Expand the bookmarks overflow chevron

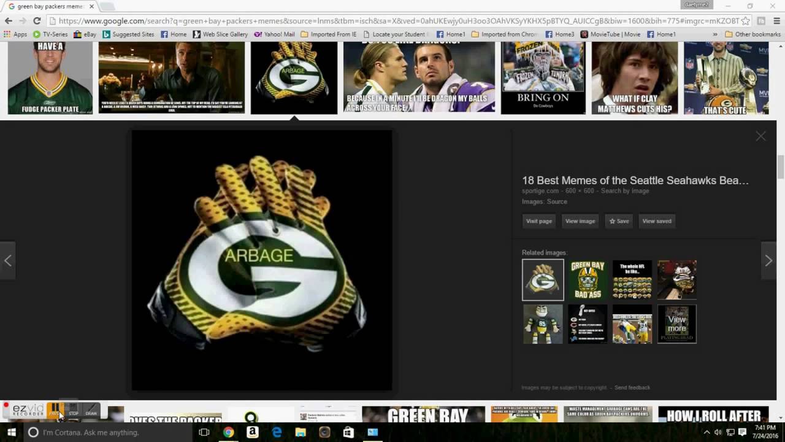coord(715,34)
